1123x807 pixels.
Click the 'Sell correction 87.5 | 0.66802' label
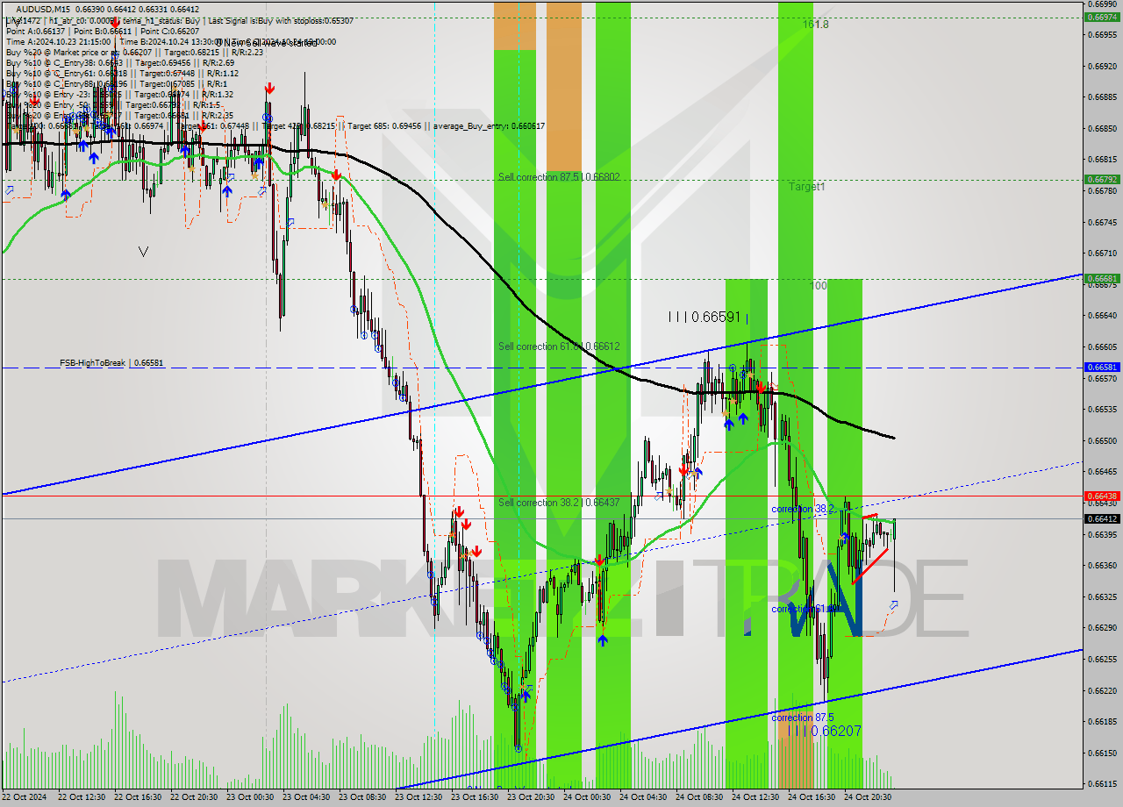click(x=559, y=177)
